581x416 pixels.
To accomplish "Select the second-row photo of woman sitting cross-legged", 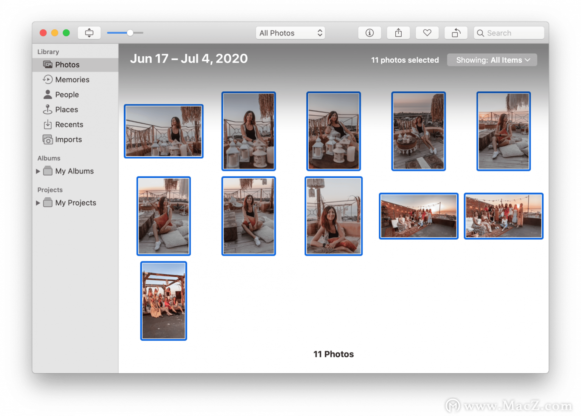I will click(x=249, y=216).
